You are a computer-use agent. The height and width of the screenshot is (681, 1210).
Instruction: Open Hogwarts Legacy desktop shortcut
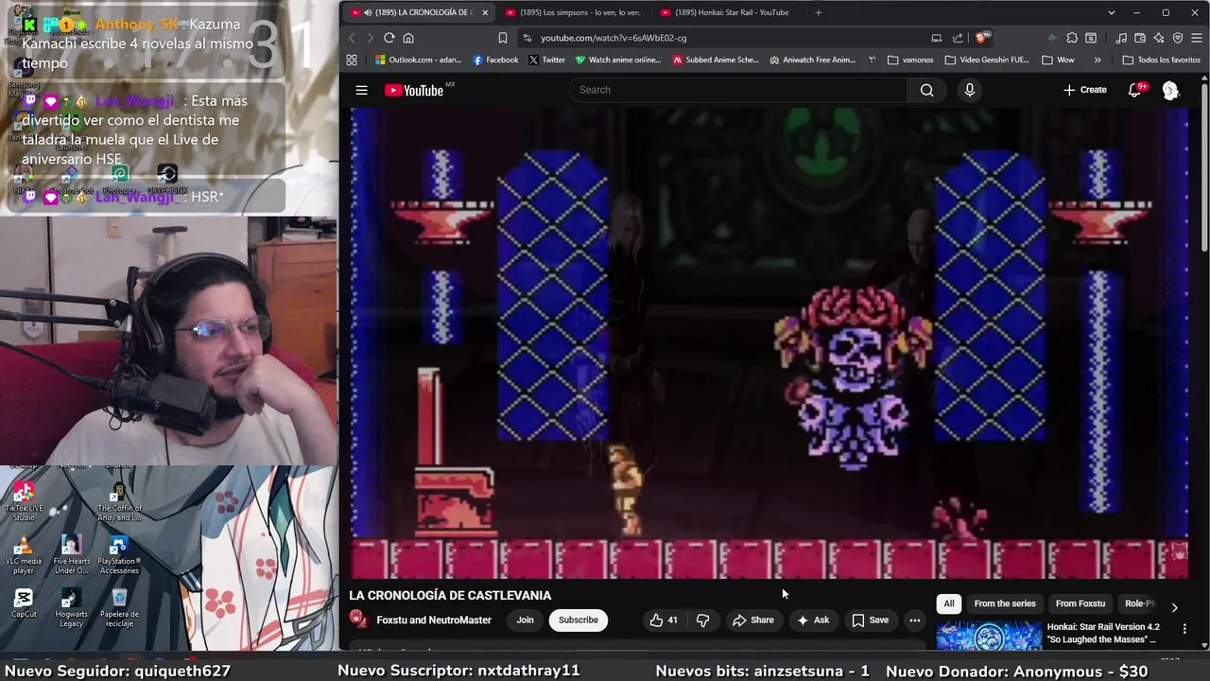pos(71,607)
